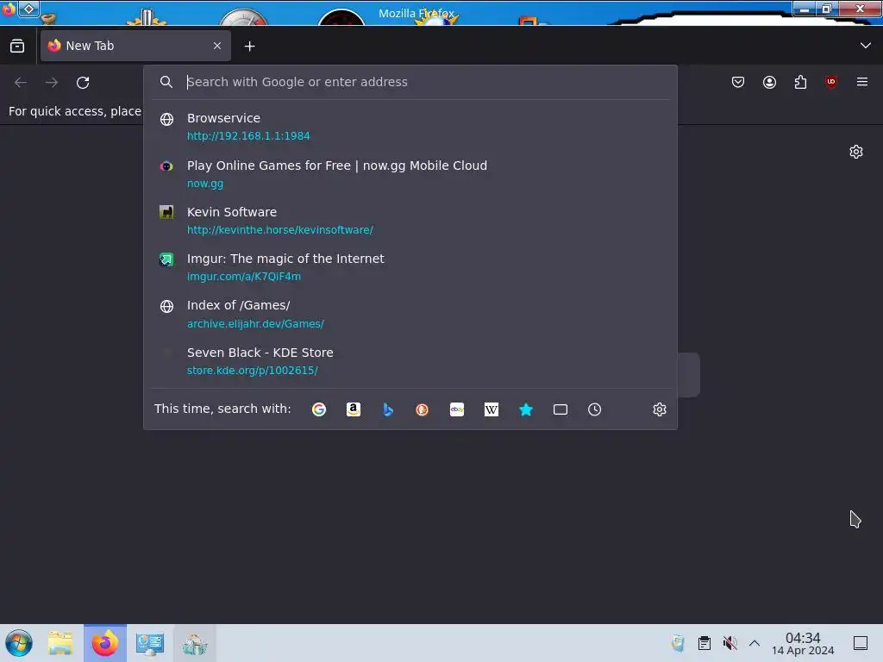Image resolution: width=883 pixels, height=662 pixels.
Task: Search this time with Bing
Action: (x=388, y=409)
